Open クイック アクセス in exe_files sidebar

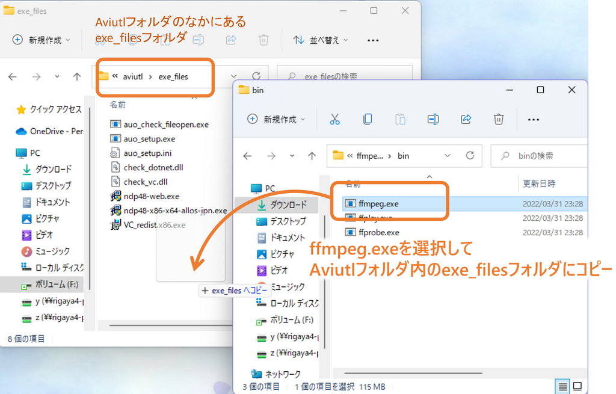click(x=49, y=109)
